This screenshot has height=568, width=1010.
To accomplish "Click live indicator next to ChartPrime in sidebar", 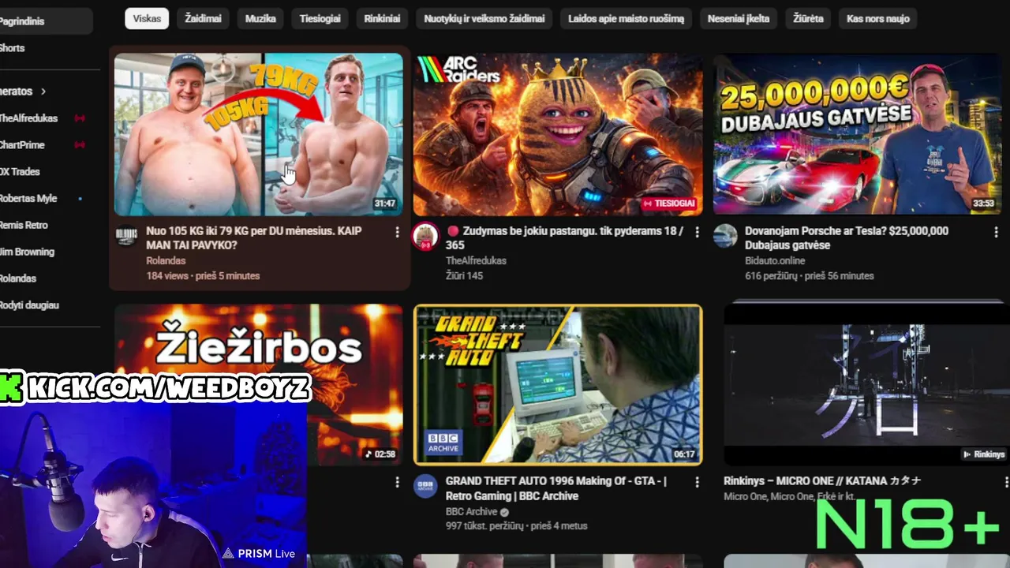I will point(79,145).
